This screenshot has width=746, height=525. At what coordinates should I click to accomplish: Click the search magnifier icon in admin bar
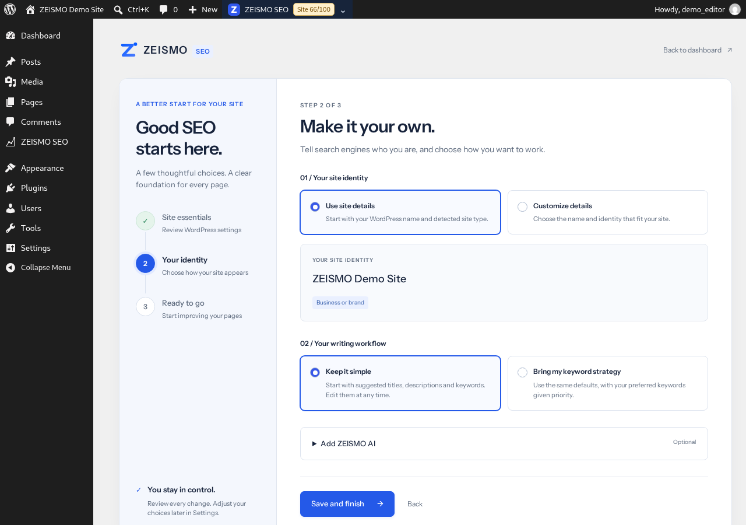click(118, 9)
